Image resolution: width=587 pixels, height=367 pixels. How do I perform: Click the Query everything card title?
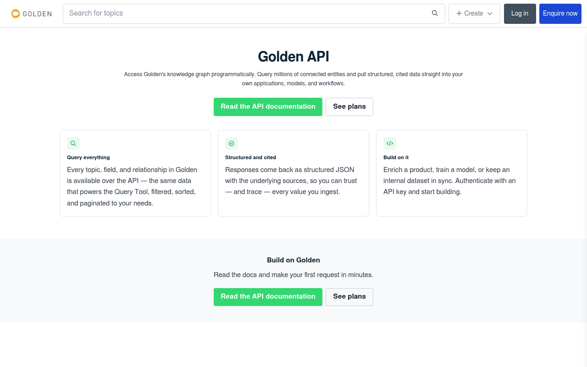89,157
